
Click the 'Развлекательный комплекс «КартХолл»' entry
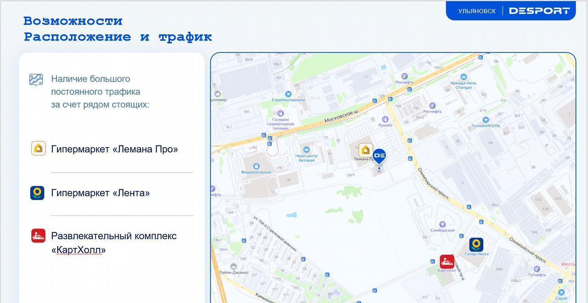114,243
